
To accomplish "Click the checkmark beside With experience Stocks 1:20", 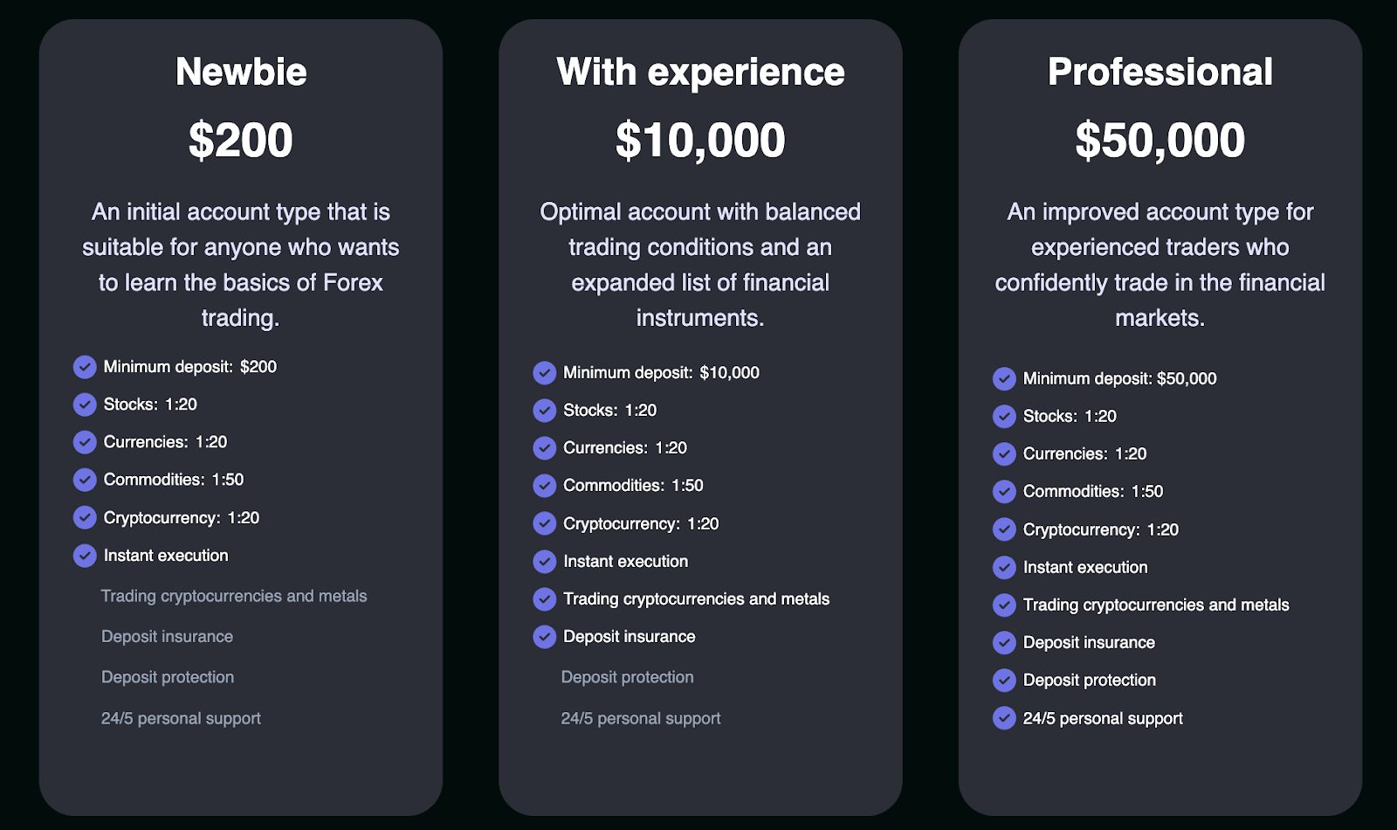I will coord(545,411).
